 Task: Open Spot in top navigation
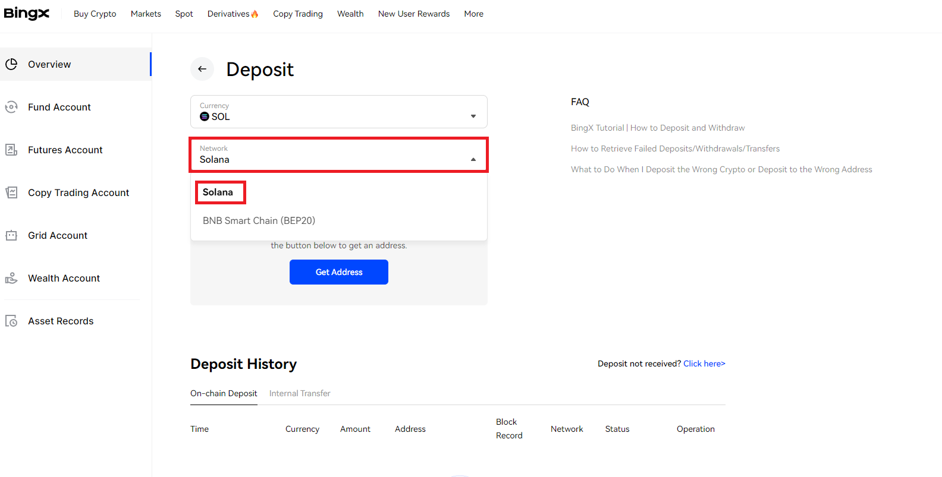click(x=184, y=14)
